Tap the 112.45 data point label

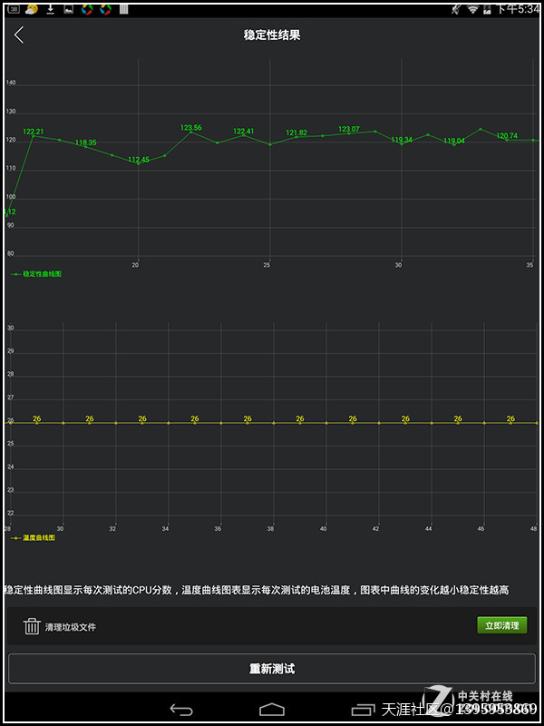(x=139, y=160)
